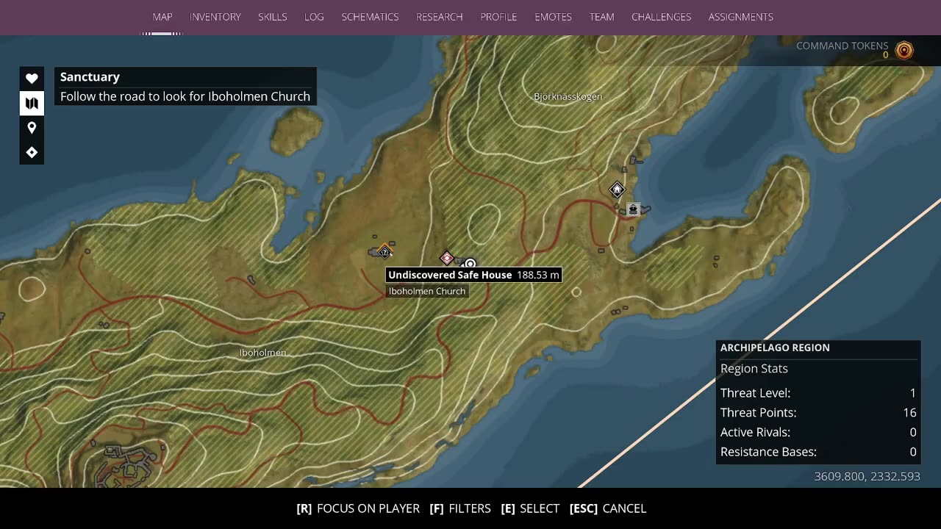Click the Active Rivals row
This screenshot has height=529, width=941.
[818, 433]
